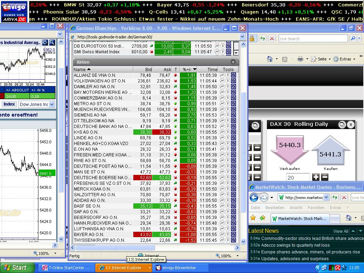The width and height of the screenshot is (364, 273).
Task: Open Seite menu dropdown
Action: (330, 59)
